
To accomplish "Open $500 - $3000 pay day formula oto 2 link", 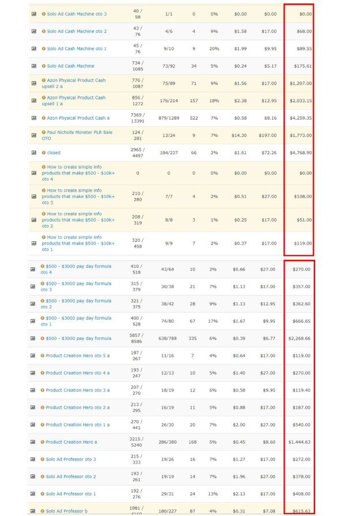I will point(76,304).
